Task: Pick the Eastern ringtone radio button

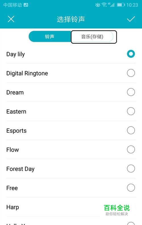Action: tap(131, 111)
